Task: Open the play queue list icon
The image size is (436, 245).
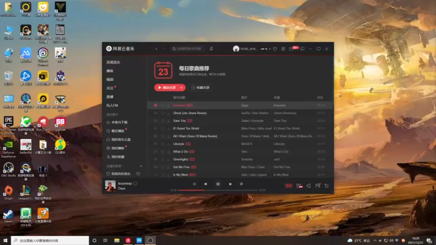Action: [x=326, y=186]
